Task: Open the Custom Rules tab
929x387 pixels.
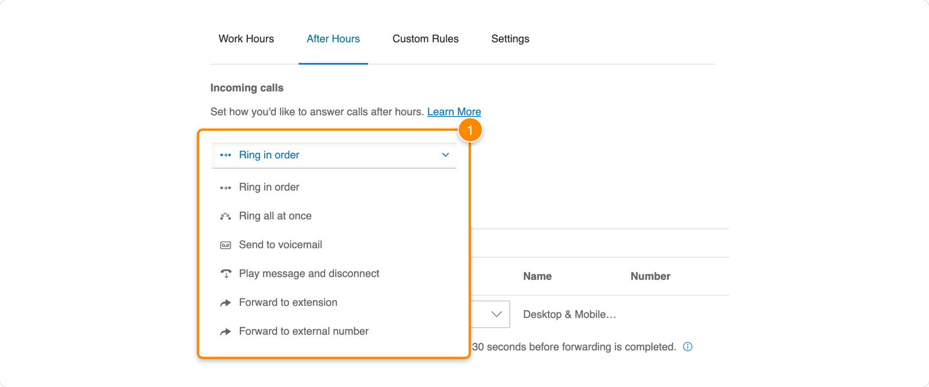Action: click(426, 39)
